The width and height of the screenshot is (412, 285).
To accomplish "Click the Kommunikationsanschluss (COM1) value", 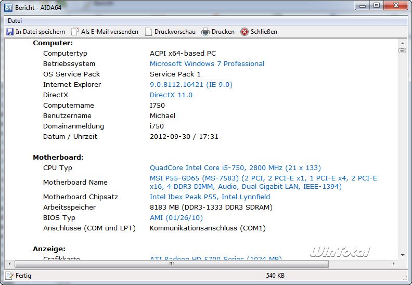I will [x=208, y=228].
